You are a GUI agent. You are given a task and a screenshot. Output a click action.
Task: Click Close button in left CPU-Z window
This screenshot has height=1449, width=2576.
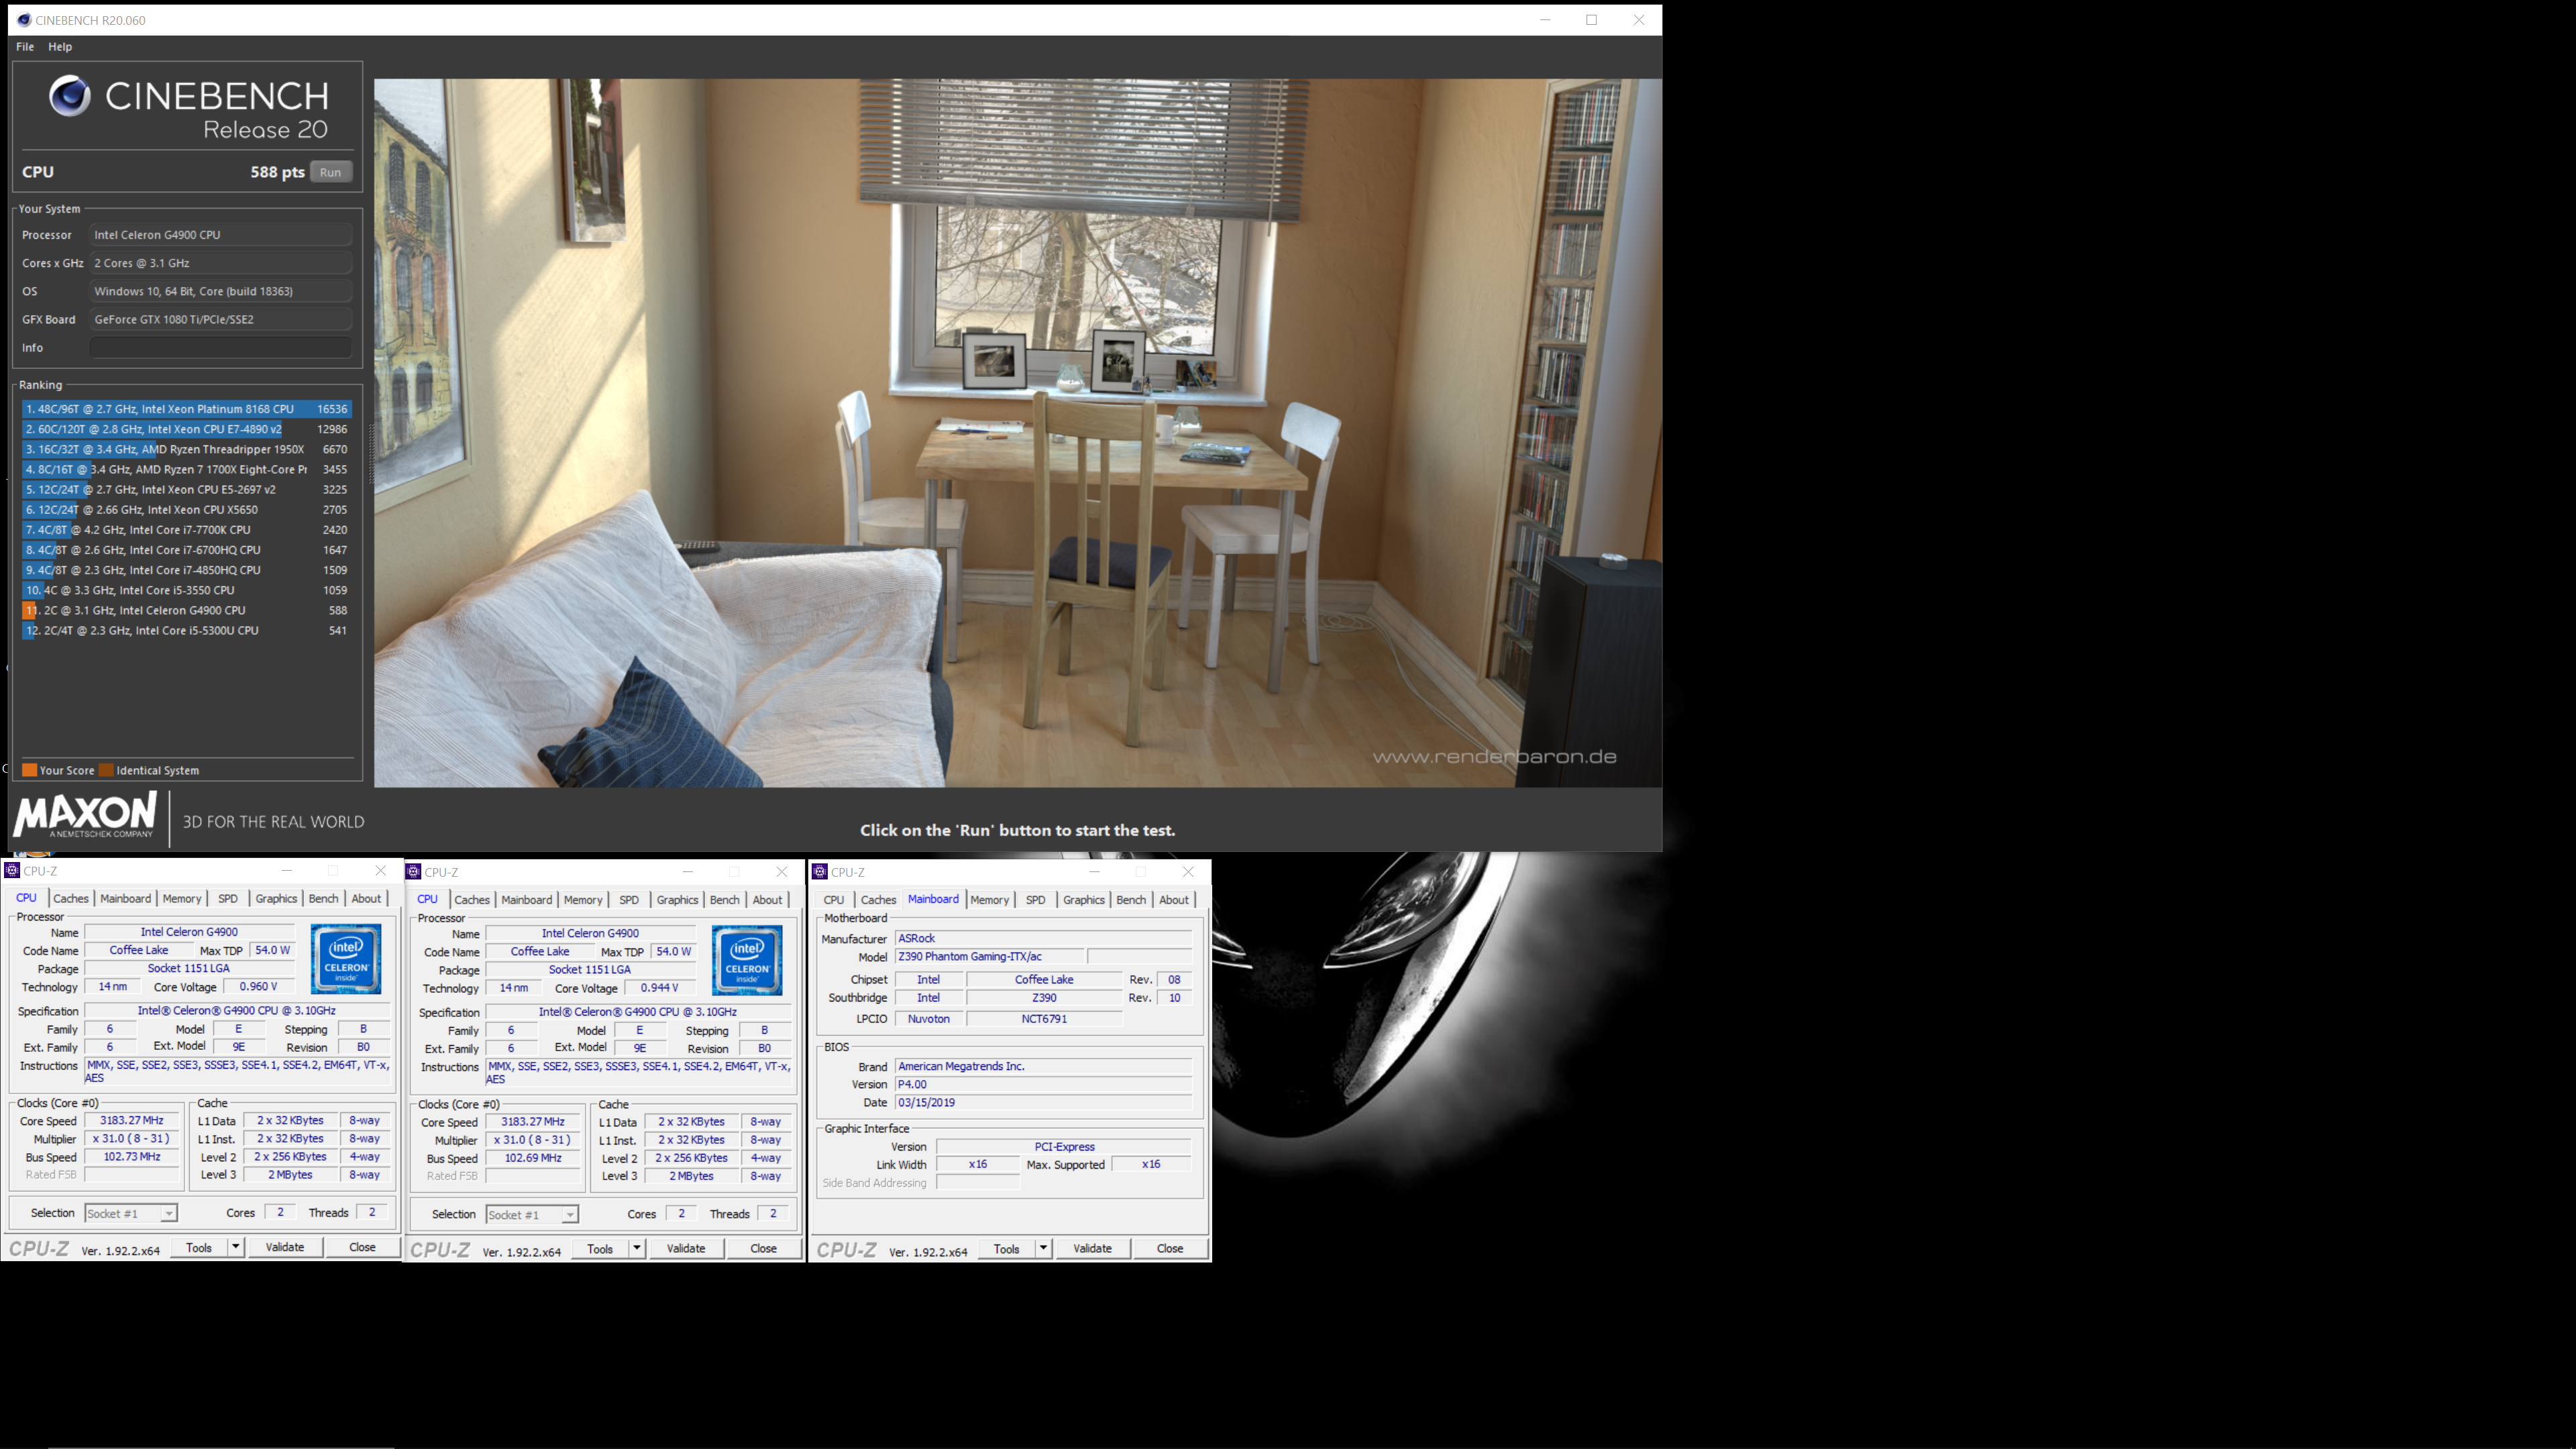(x=362, y=1247)
